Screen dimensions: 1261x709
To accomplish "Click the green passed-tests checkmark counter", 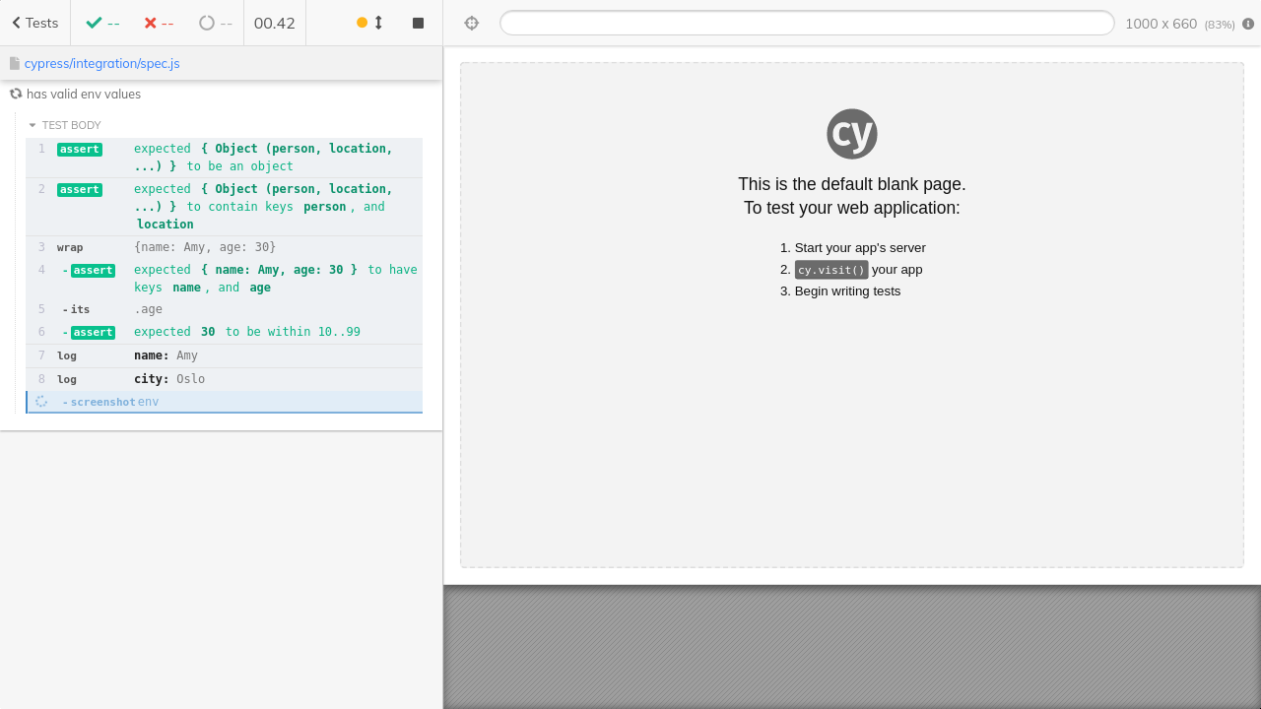I will (x=102, y=23).
